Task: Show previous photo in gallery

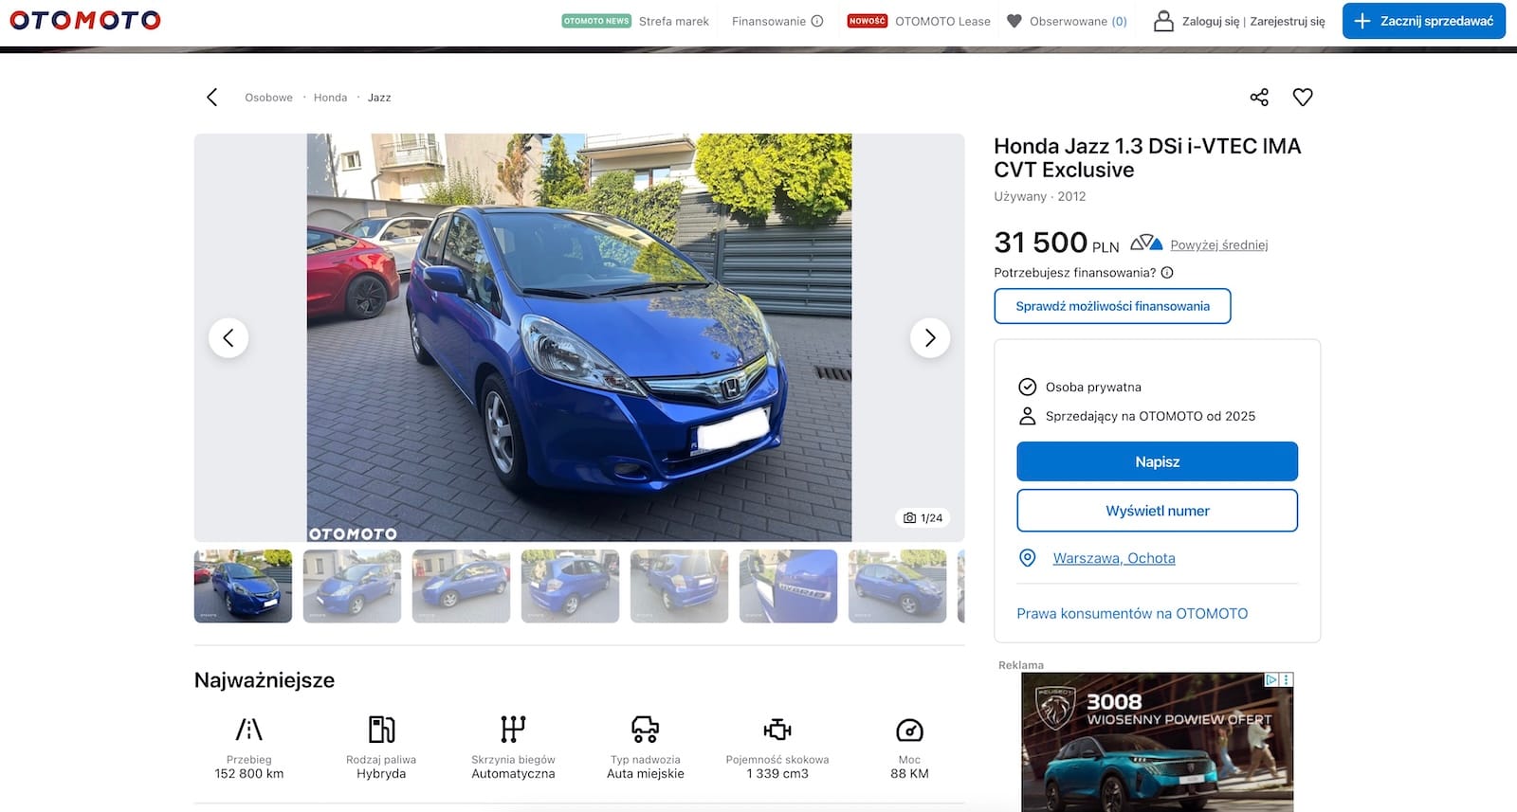Action: 228,337
